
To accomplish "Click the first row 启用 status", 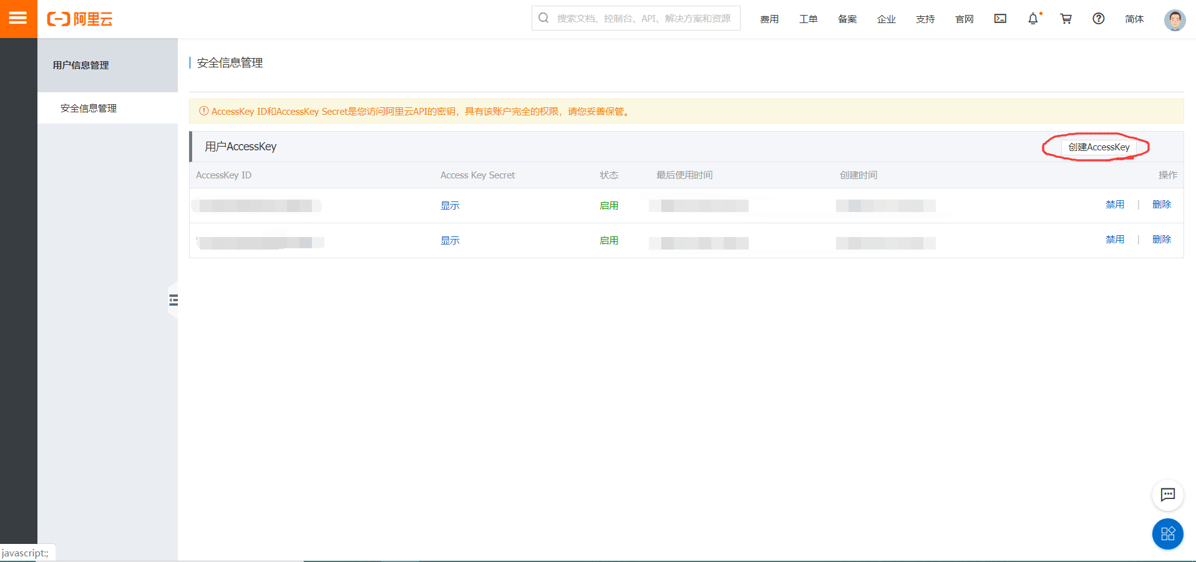I will pos(609,205).
